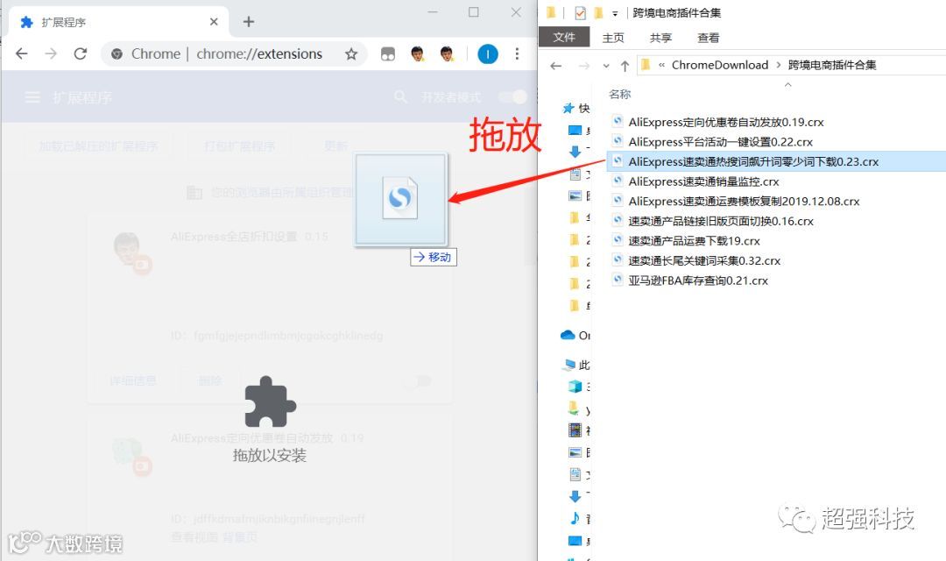Open This PC in the navigation pane
The width and height of the screenshot is (946, 561).
[569, 365]
